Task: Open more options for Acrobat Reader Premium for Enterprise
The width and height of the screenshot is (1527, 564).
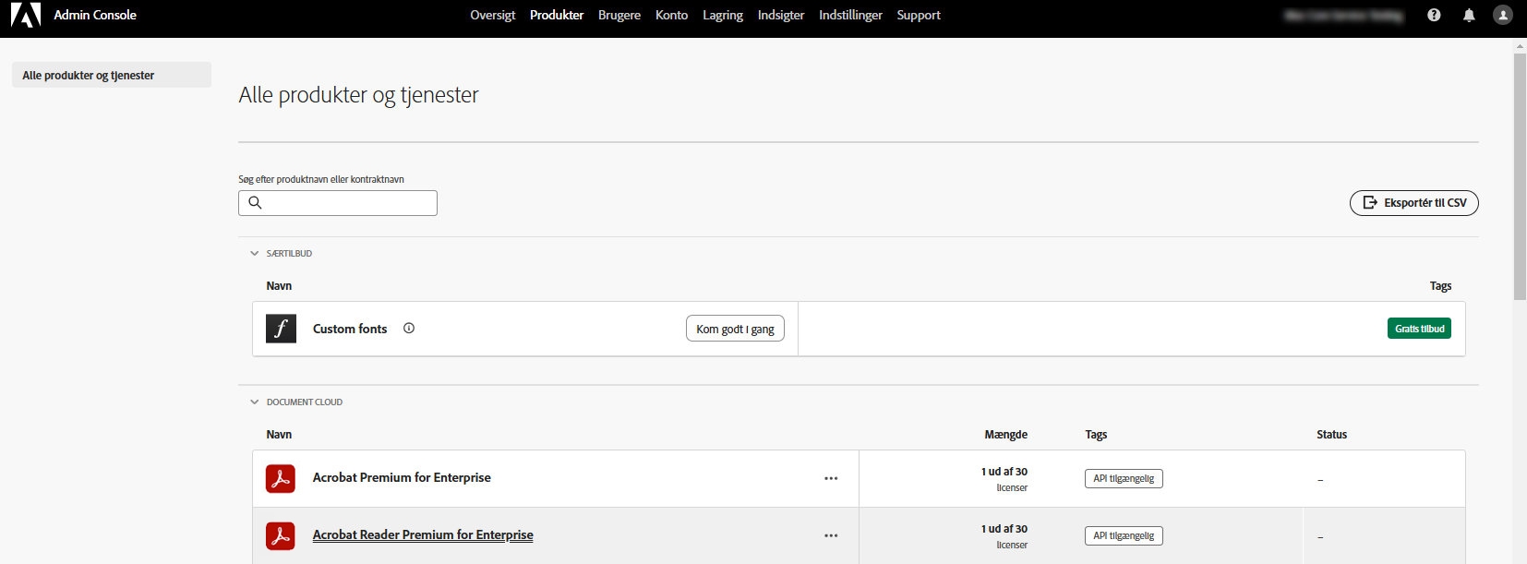Action: point(831,535)
